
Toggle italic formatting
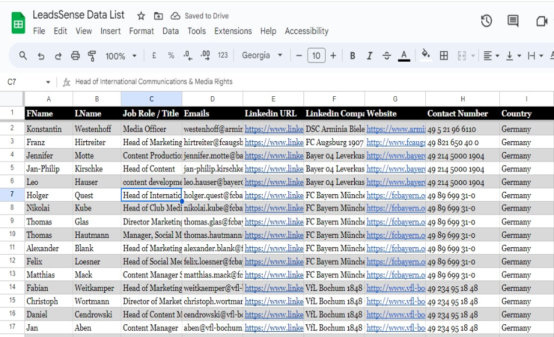click(369, 55)
